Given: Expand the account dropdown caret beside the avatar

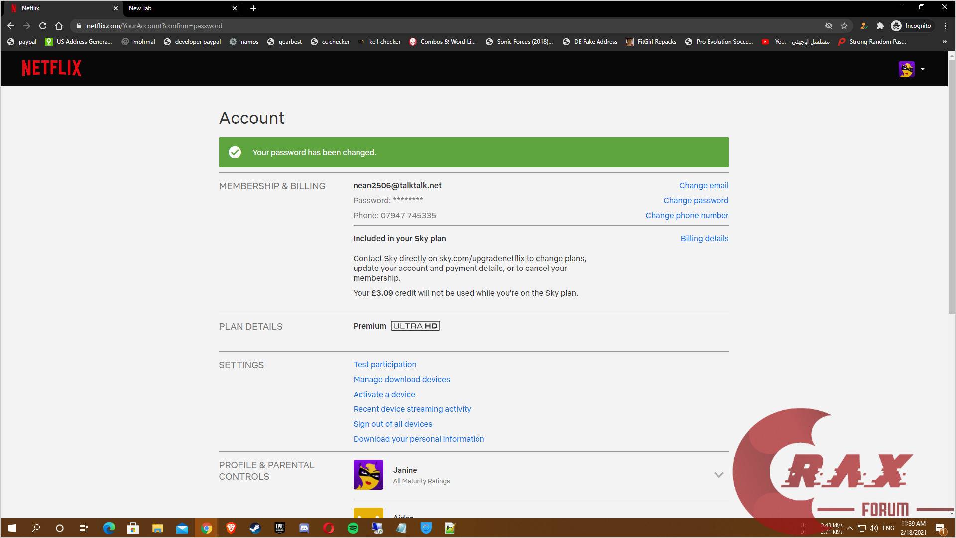Looking at the screenshot, I should [x=923, y=69].
